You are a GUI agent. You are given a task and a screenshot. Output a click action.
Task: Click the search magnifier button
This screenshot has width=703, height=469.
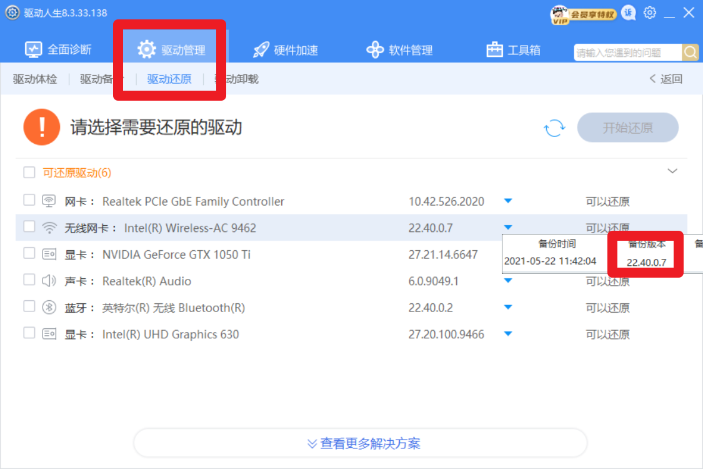(691, 53)
